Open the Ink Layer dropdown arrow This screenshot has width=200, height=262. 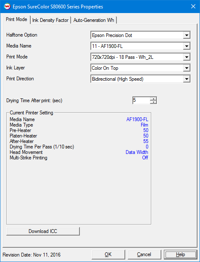(187, 68)
